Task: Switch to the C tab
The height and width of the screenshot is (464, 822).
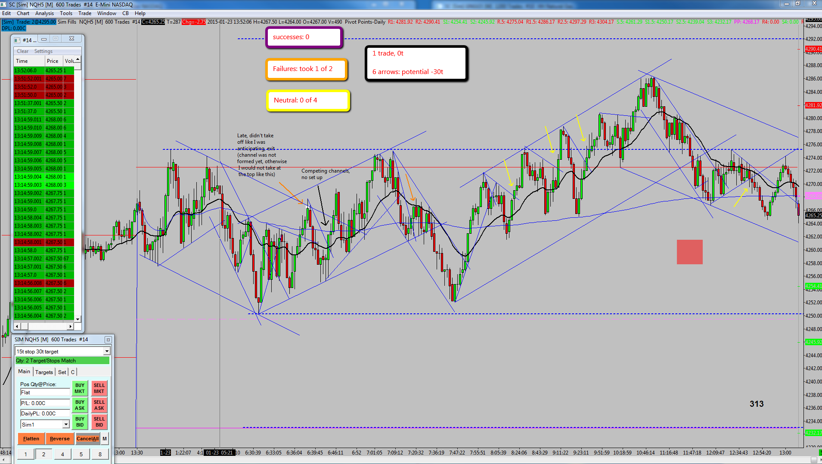Action: click(73, 372)
